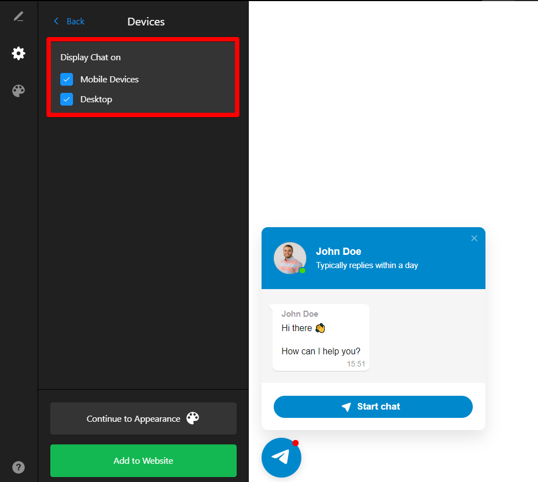Go Back to previous settings menu
The width and height of the screenshot is (538, 482).
coord(69,21)
